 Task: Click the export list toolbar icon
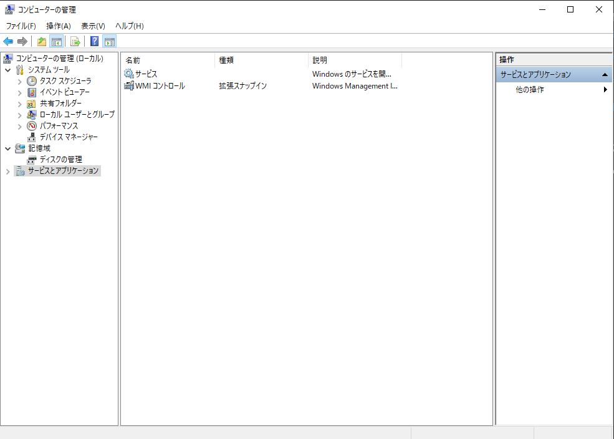point(75,41)
